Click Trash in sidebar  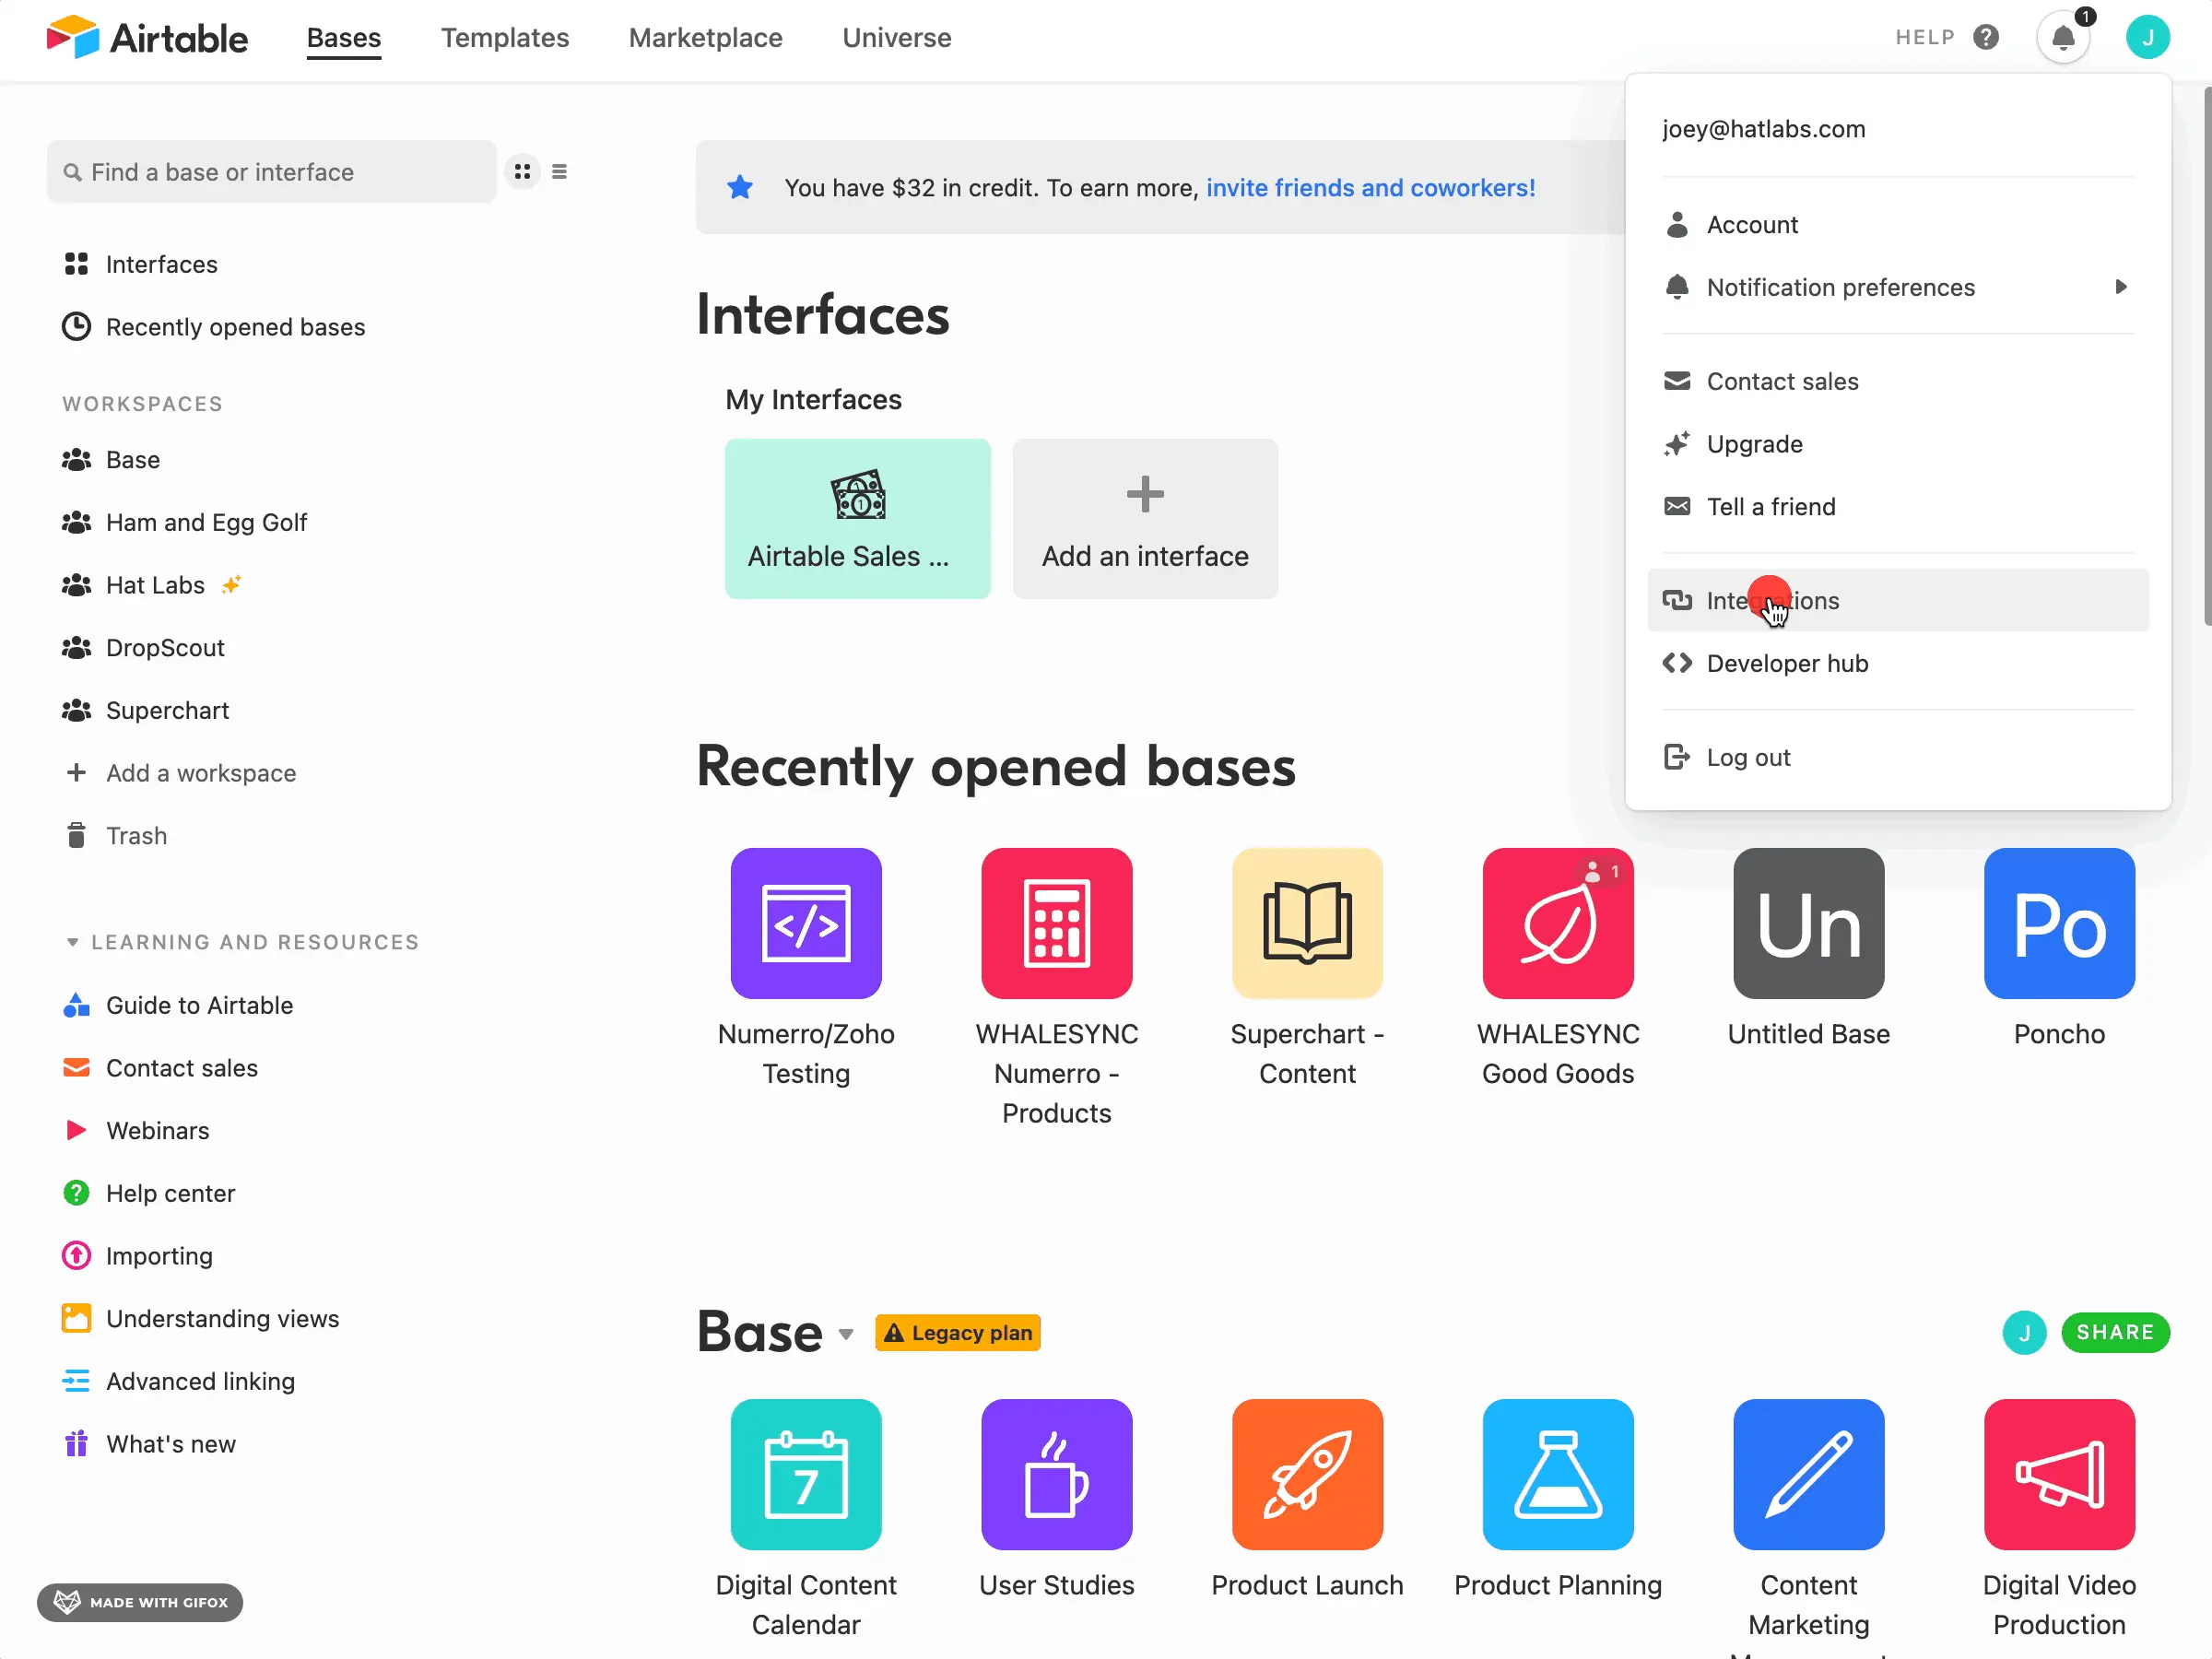pyautogui.click(x=117, y=835)
